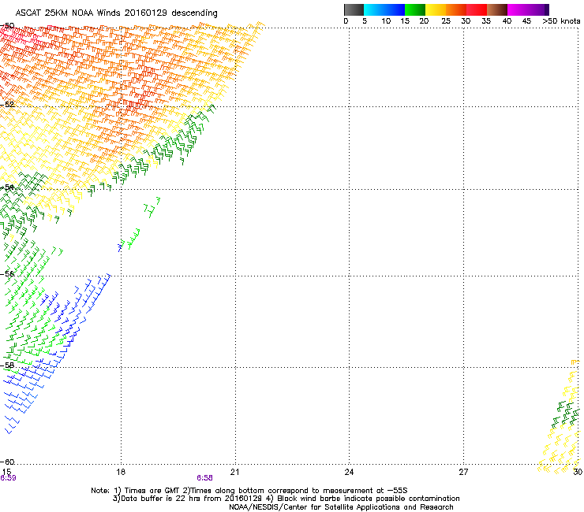Click the yellow 20-25 knots color segment
Image resolution: width=584 pixels, height=512 pixels.
436,9
